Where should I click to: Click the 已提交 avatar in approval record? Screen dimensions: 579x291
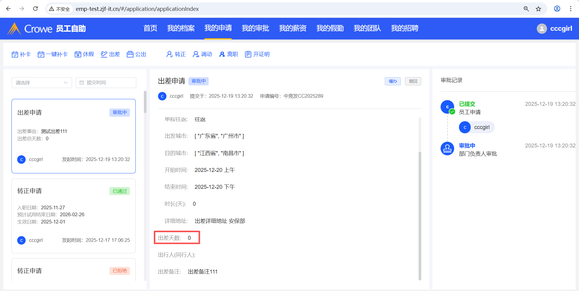448,107
